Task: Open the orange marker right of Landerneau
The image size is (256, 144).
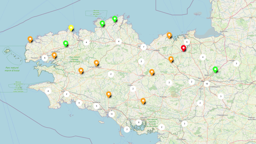Action: click(54, 55)
